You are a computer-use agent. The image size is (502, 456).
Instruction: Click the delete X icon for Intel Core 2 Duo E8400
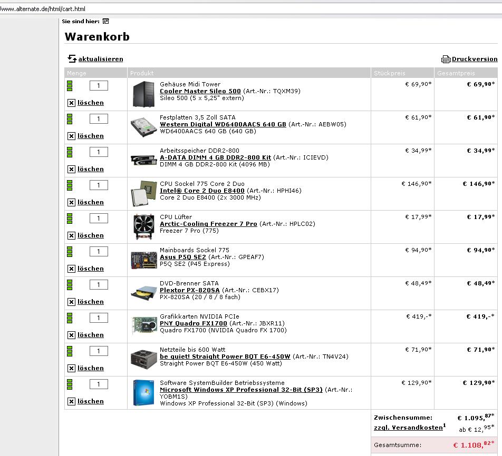[x=71, y=202]
